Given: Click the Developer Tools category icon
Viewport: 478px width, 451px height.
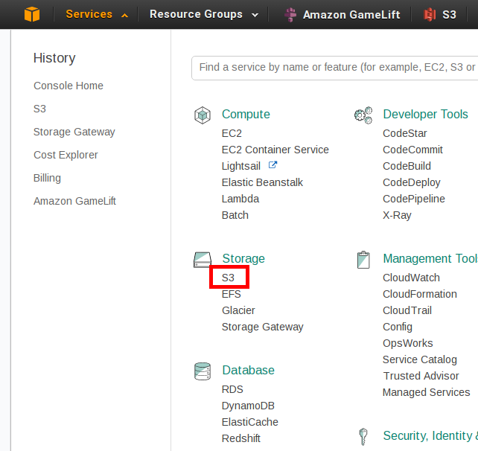Looking at the screenshot, I should 363,115.
